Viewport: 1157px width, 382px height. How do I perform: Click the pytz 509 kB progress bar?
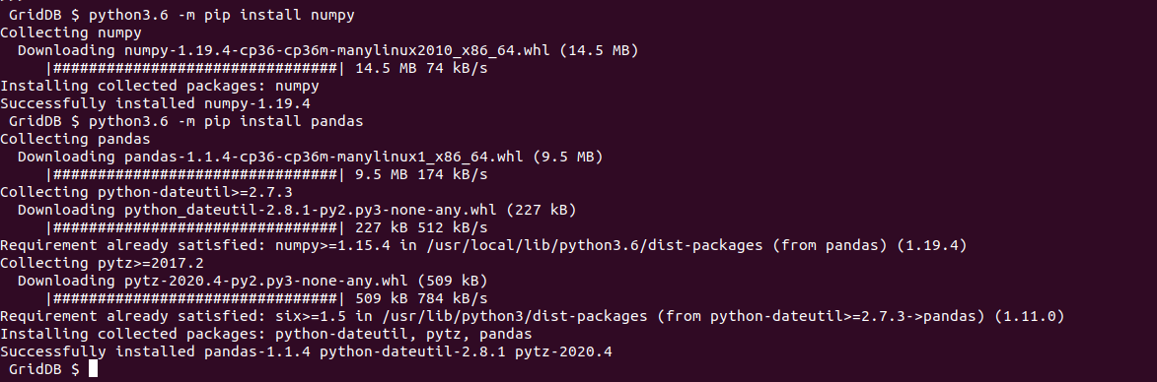pos(194,298)
